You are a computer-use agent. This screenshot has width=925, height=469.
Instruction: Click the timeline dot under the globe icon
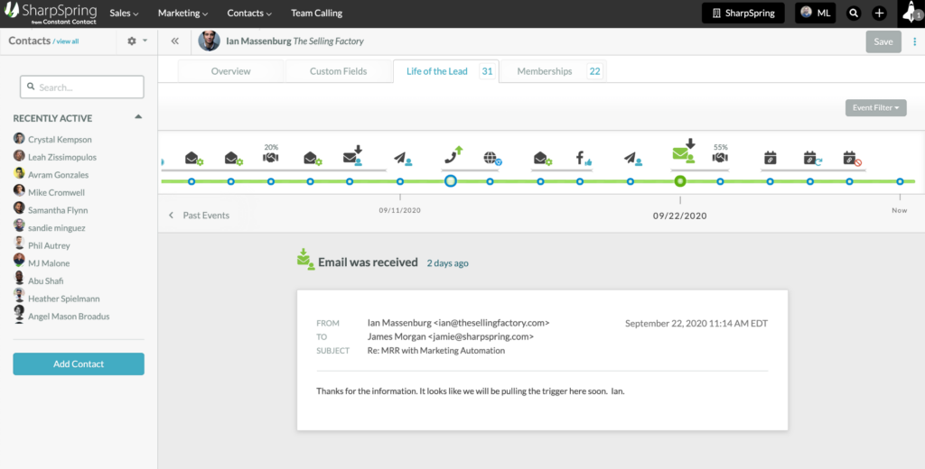click(490, 181)
